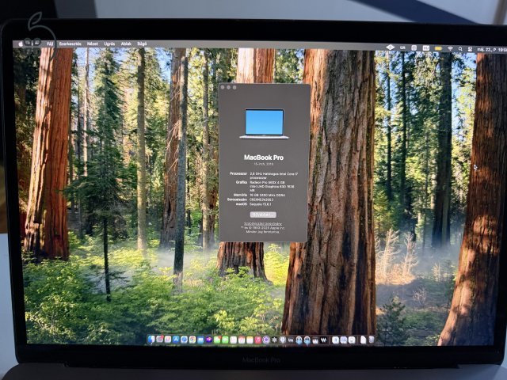This screenshot has width=507, height=380.
Task: Open Calendar from the Dock
Action: [242, 340]
